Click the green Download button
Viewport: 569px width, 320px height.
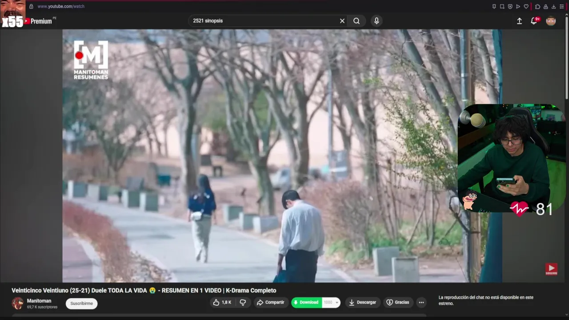pos(306,302)
